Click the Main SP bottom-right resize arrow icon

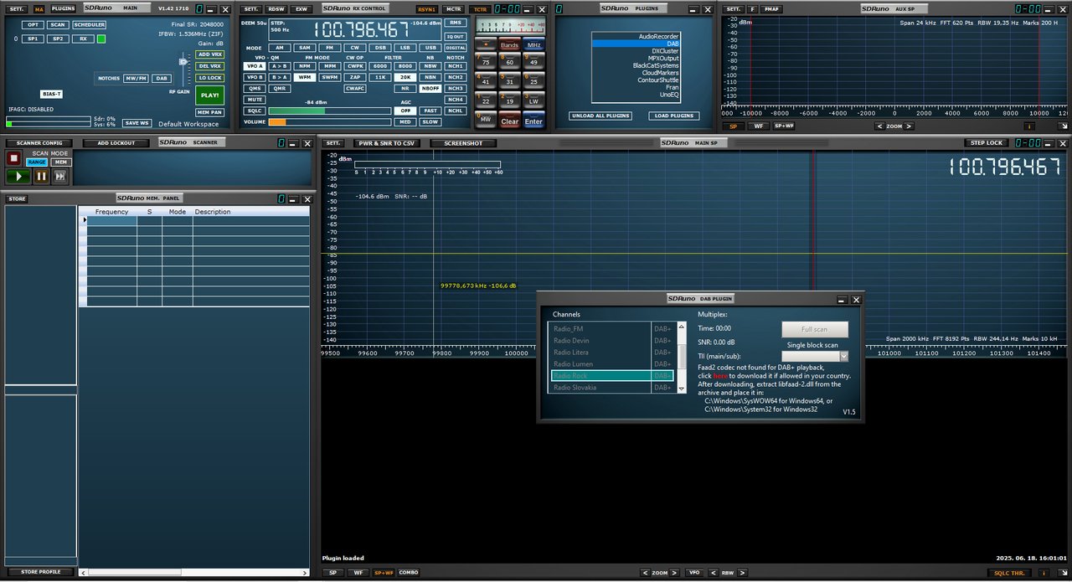[x=1063, y=573]
